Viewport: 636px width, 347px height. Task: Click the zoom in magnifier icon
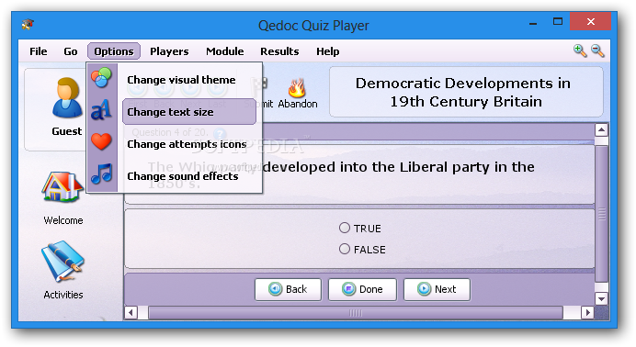pos(580,51)
